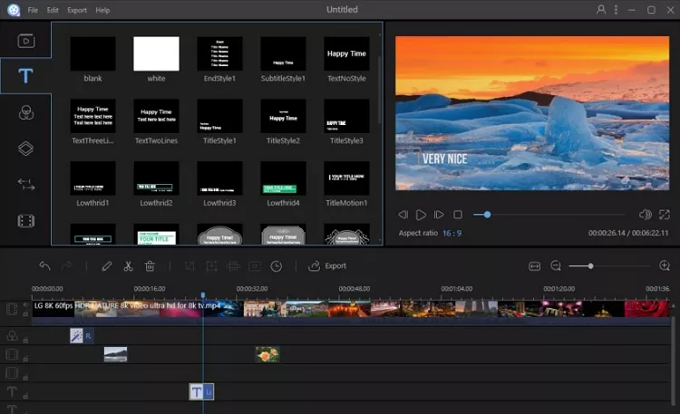This screenshot has width=680, height=414.
Task: Toggle lock on first overlay track
Action: pyautogui.click(x=25, y=359)
